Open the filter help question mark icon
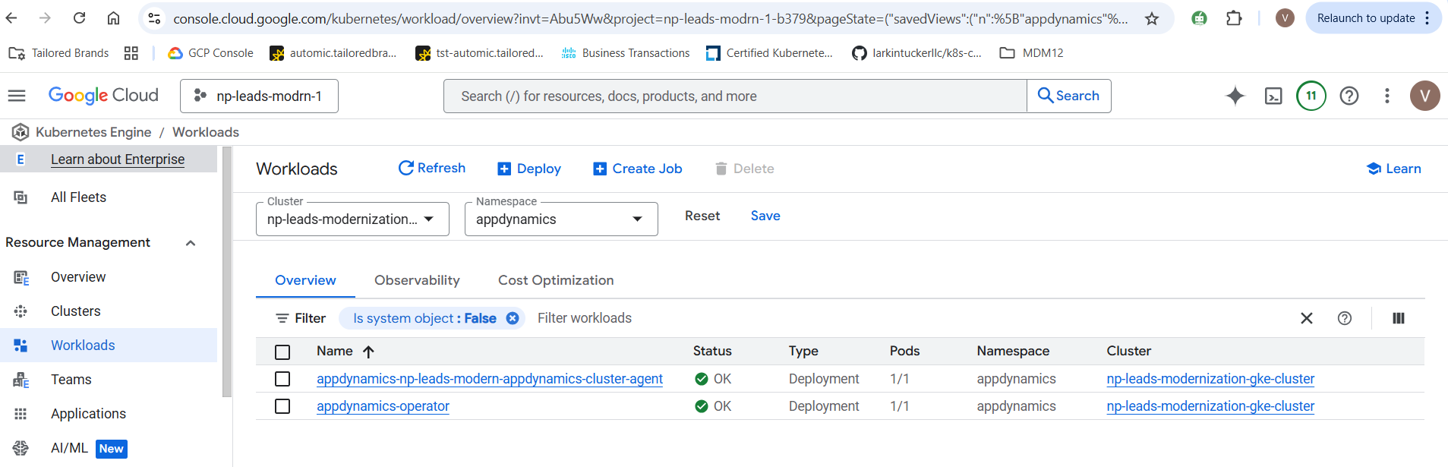The width and height of the screenshot is (1448, 467). 1345,318
